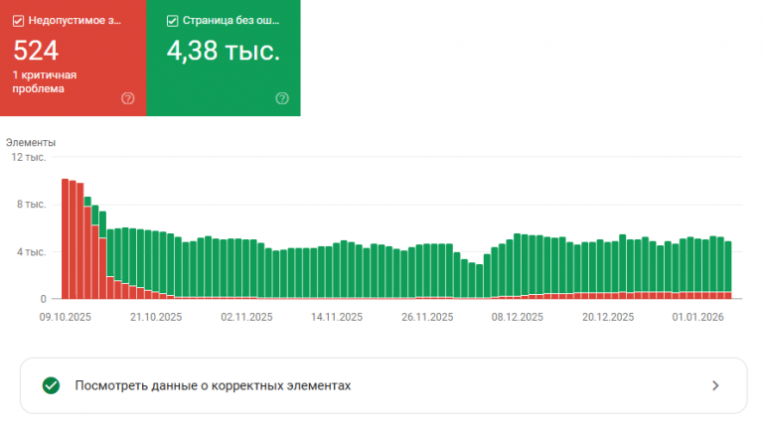
Task: Click the «0» axis label
Action: (x=44, y=299)
